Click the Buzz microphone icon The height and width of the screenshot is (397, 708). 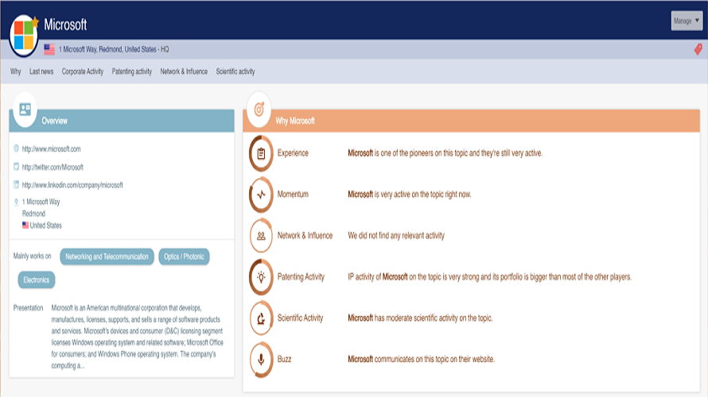[x=261, y=360]
